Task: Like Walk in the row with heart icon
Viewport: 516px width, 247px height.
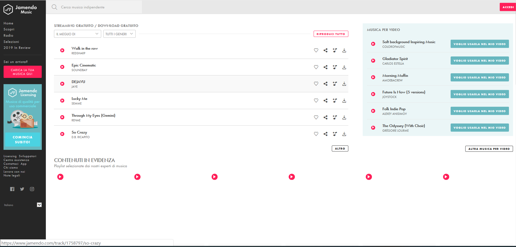Action: [316, 50]
